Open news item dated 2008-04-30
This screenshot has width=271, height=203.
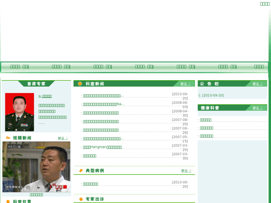101,113
